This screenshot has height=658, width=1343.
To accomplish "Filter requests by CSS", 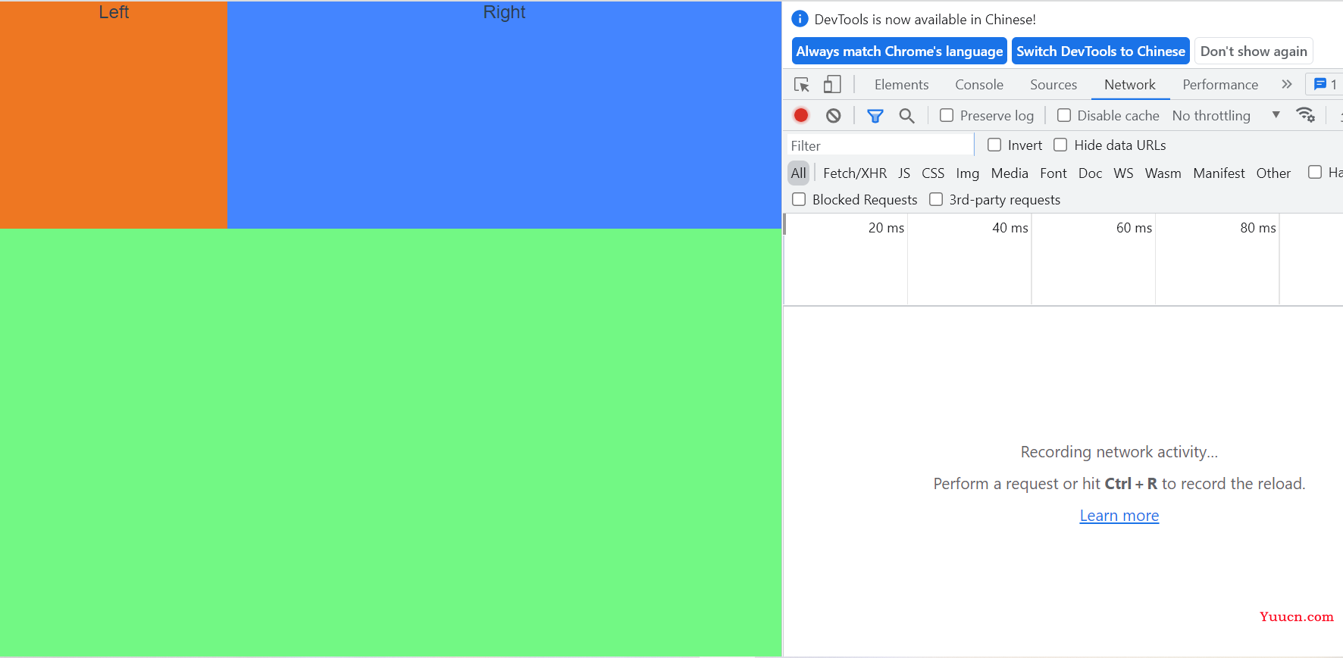I will pos(933,173).
